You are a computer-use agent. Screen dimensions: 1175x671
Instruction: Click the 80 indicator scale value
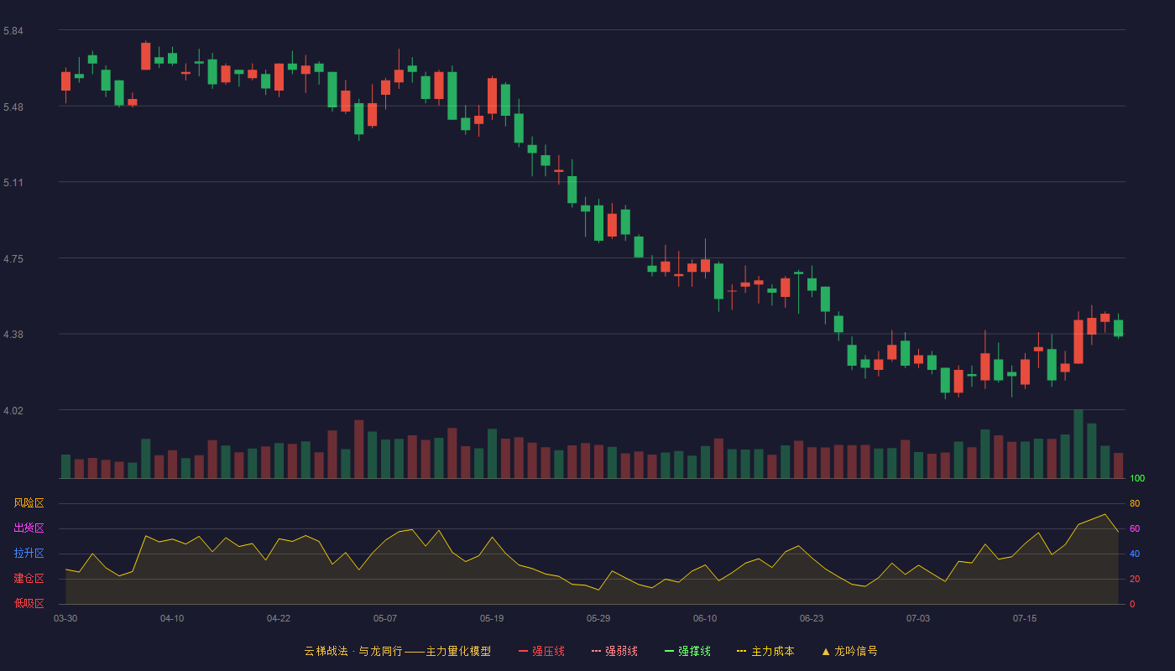(1135, 503)
